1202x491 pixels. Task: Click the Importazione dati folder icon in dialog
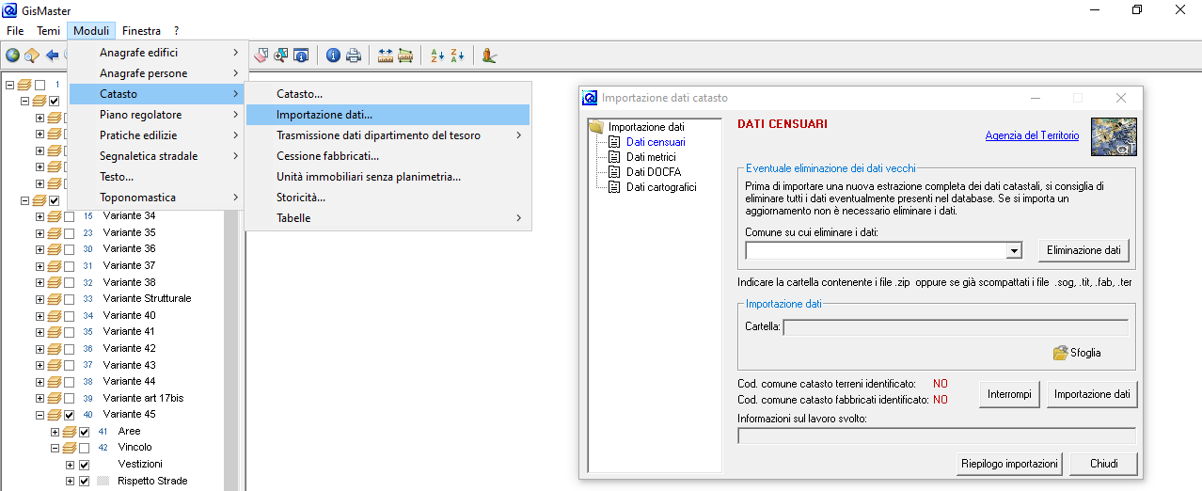coord(594,127)
